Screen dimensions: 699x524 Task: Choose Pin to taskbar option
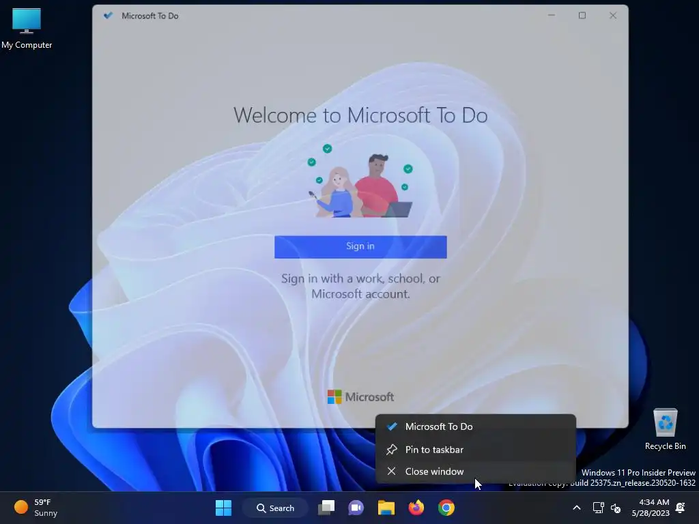[476, 450]
